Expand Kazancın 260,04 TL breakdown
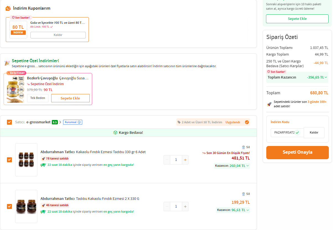The height and width of the screenshot is (230, 333). (x=248, y=166)
